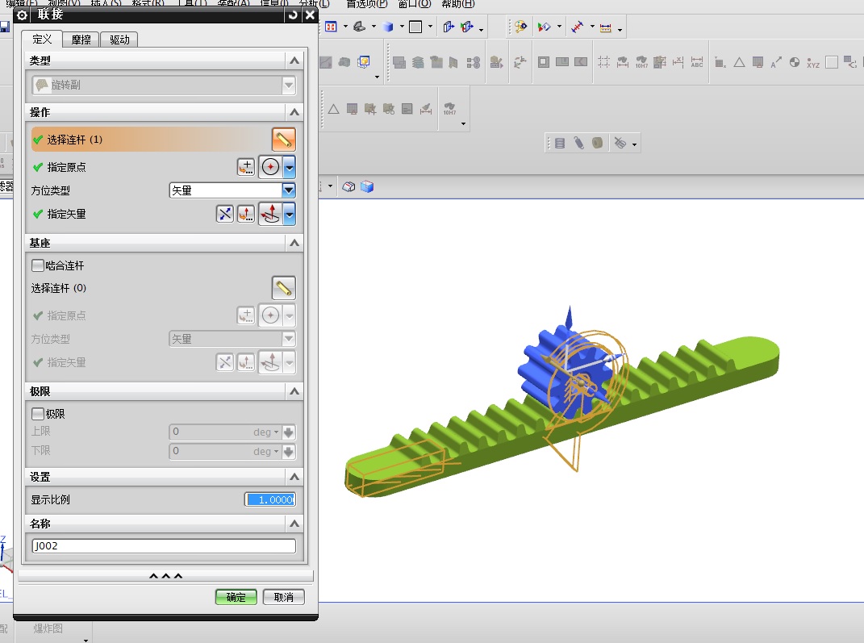Screen dimensions: 864x643
Task: Click the orient view icon
Action: [359, 27]
